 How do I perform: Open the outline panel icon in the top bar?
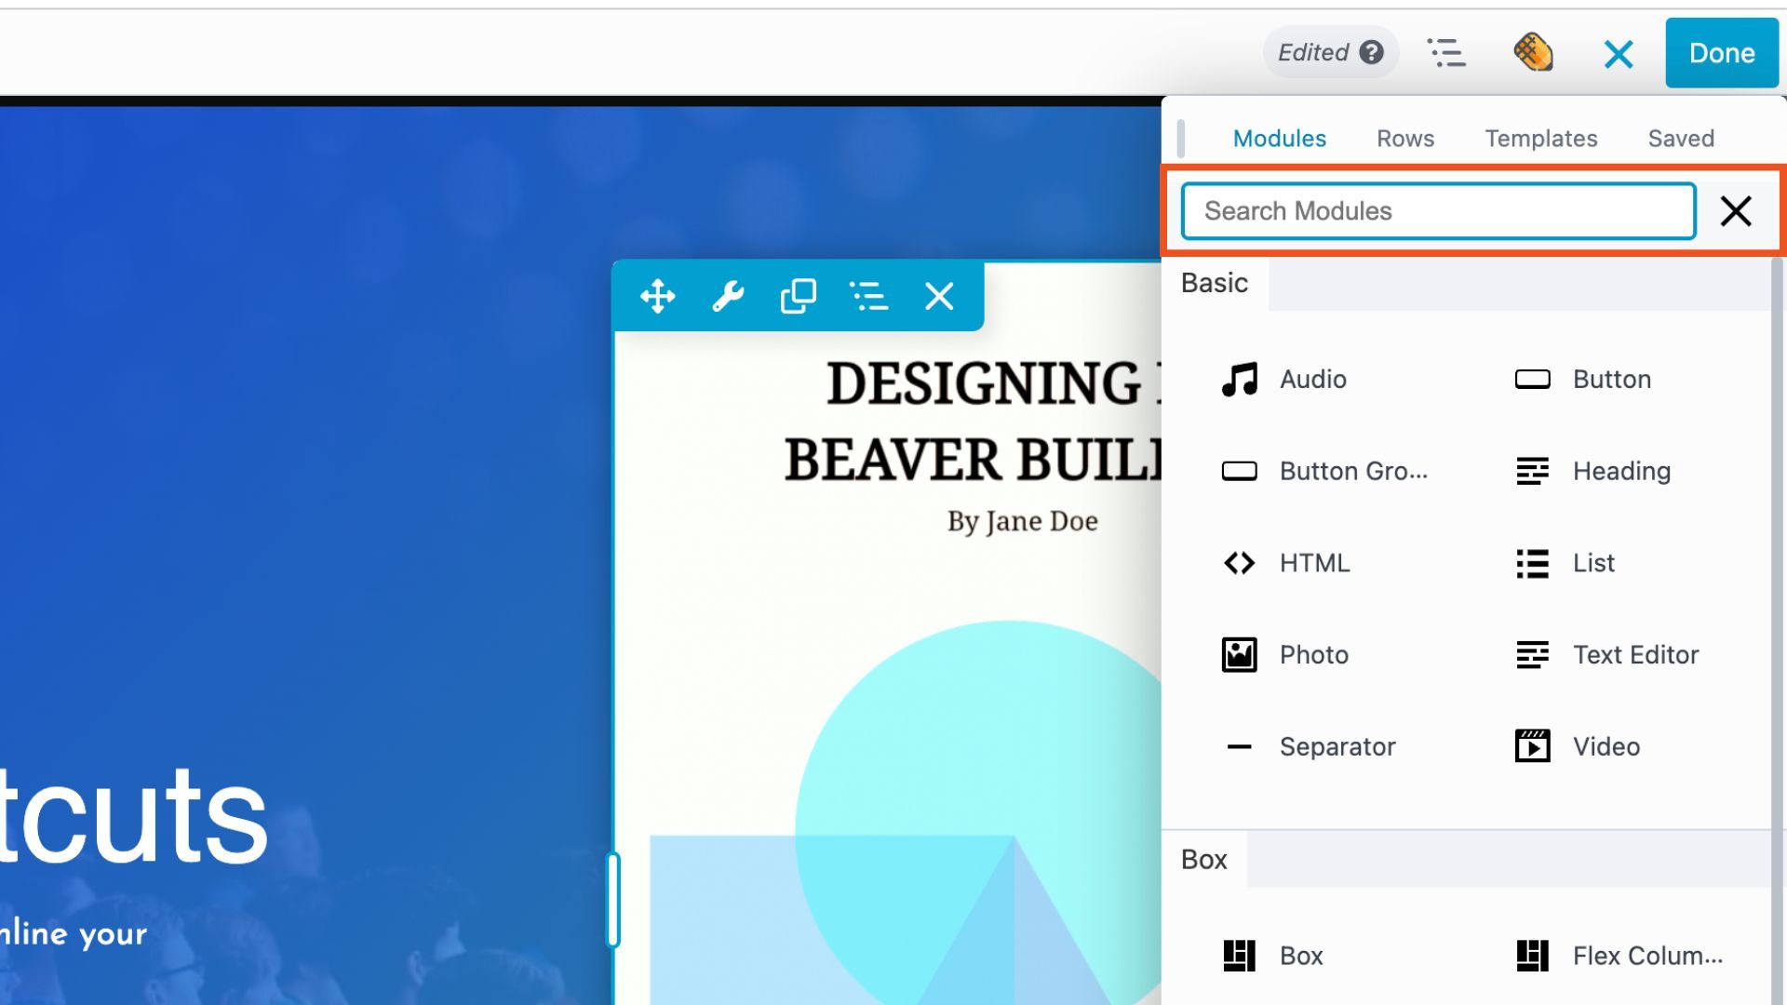tap(1446, 53)
